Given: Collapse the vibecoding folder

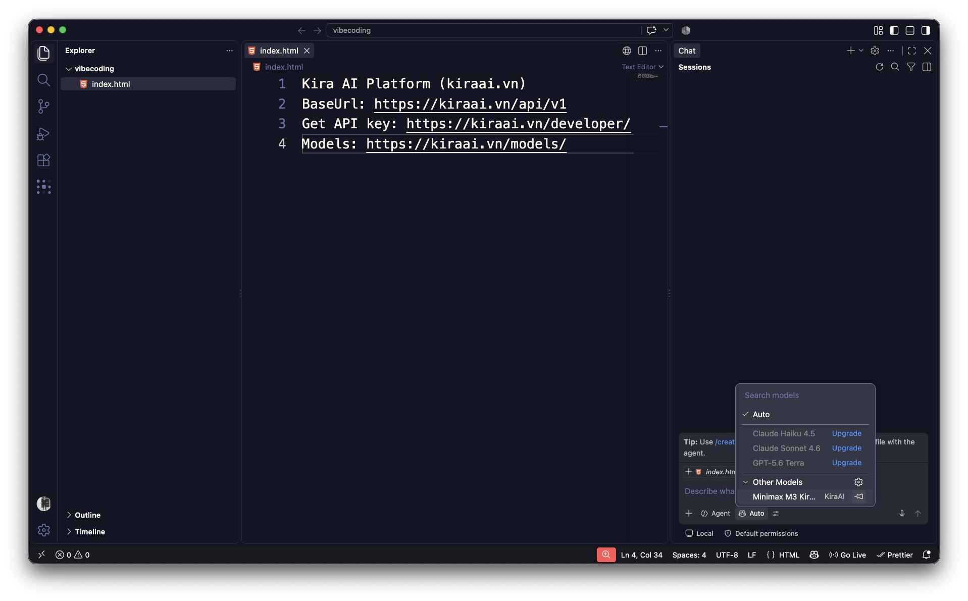Looking at the screenshot, I should tap(69, 69).
